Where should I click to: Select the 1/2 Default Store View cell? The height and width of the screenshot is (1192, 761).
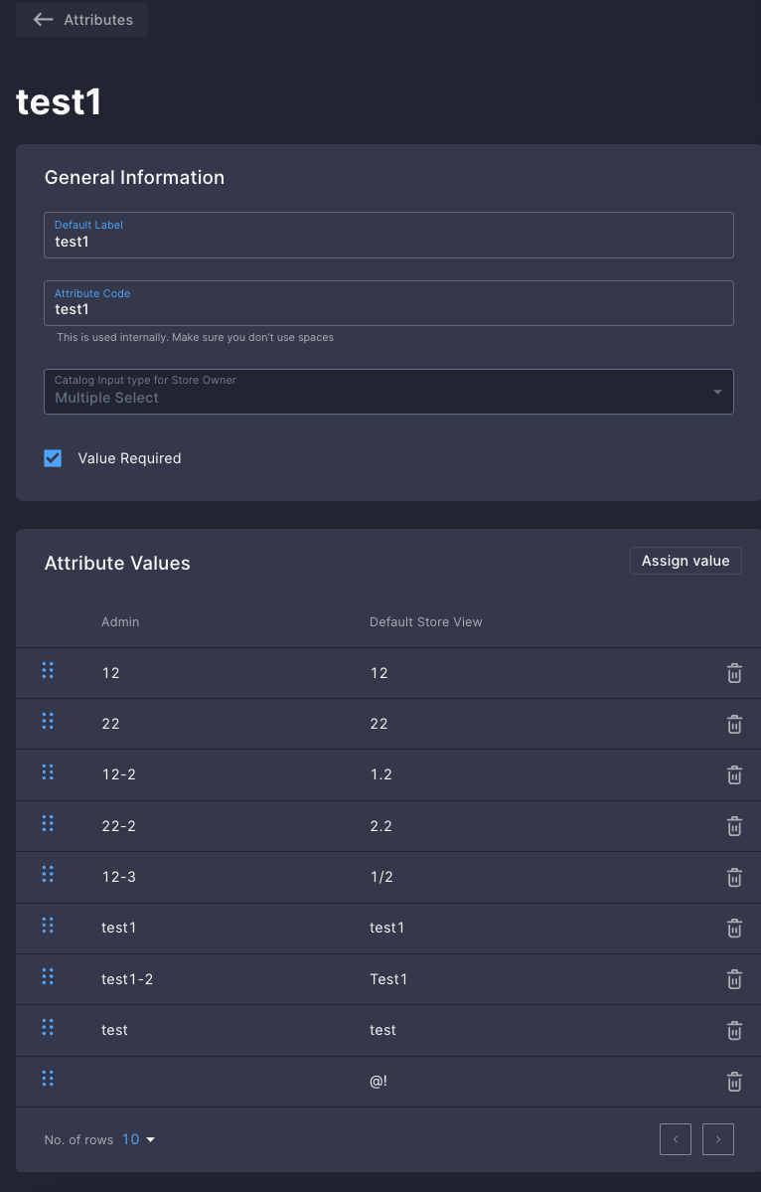coord(381,877)
